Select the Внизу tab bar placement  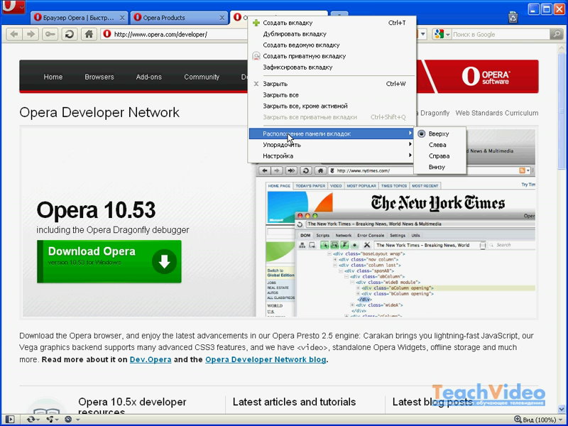pos(437,167)
